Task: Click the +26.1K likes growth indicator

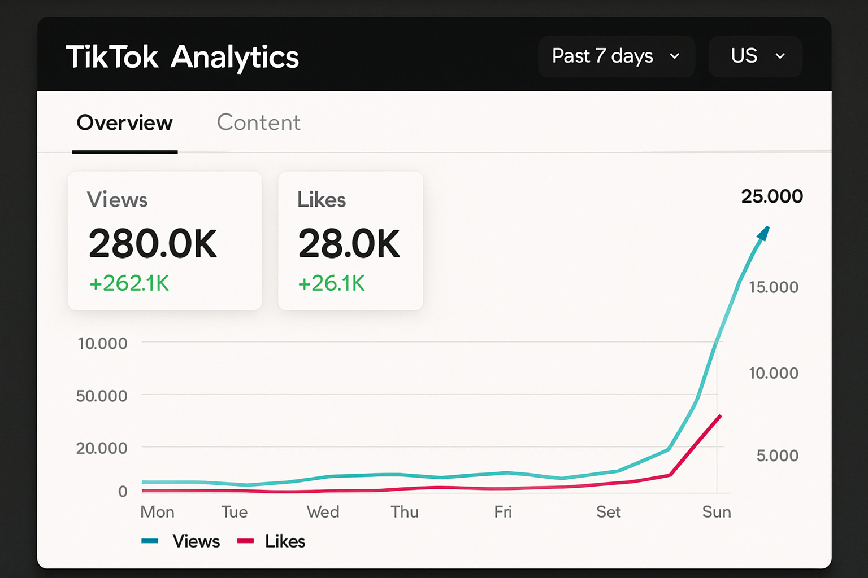Action: 331,284
